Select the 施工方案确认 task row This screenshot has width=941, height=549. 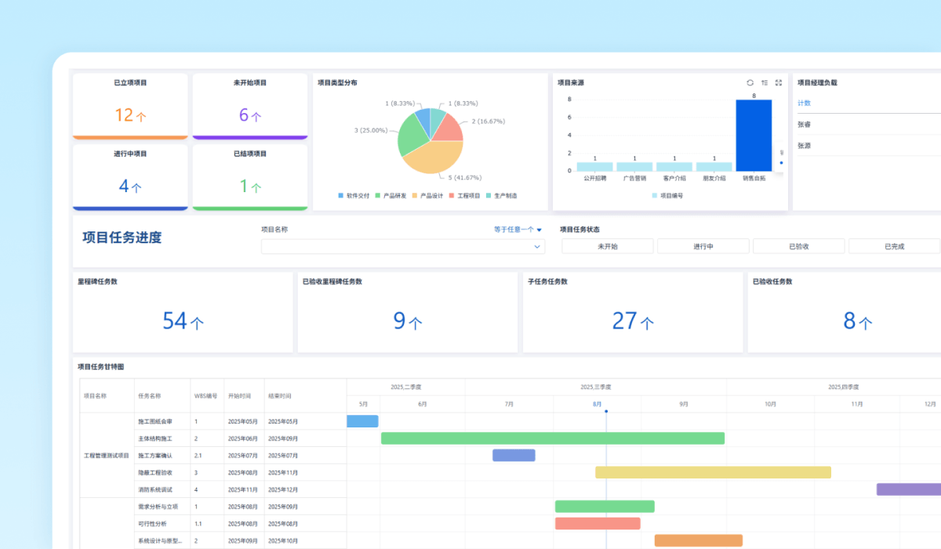pos(240,455)
